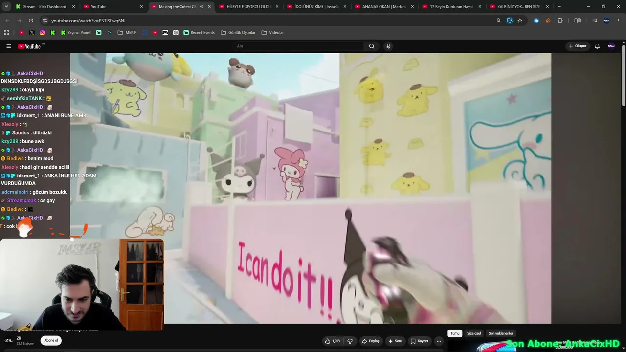Open Chrome profile avatar in toolbar
This screenshot has height=352, width=626.
607,21
